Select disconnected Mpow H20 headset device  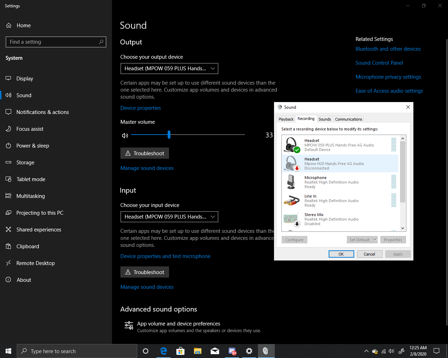point(340,164)
